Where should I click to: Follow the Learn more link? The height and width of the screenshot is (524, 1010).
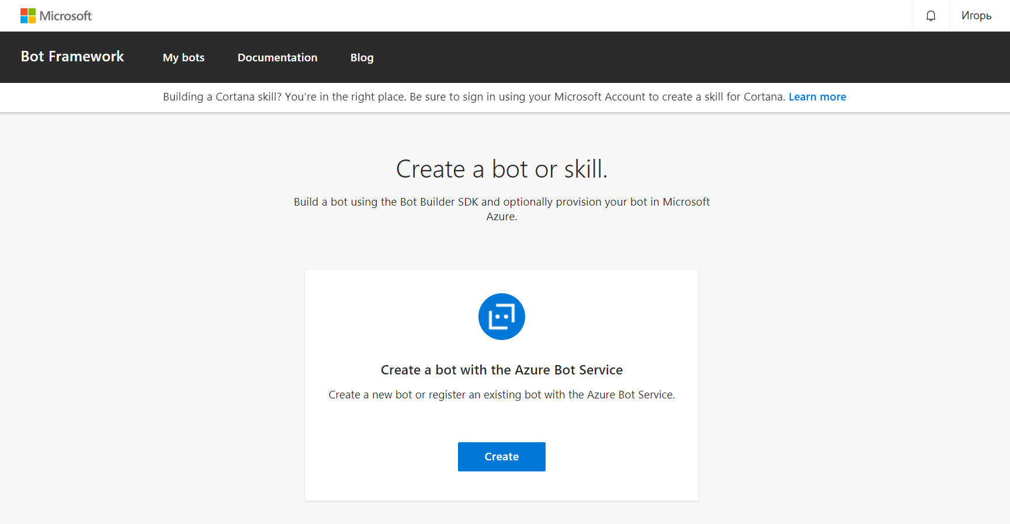(817, 97)
